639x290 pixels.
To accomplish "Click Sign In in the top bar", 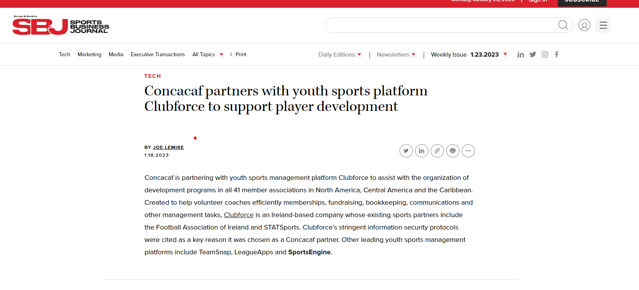I will point(538,1).
